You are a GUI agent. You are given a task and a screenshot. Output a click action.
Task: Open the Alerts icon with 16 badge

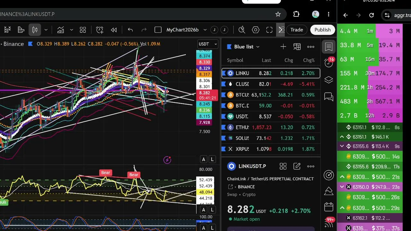click(329, 63)
